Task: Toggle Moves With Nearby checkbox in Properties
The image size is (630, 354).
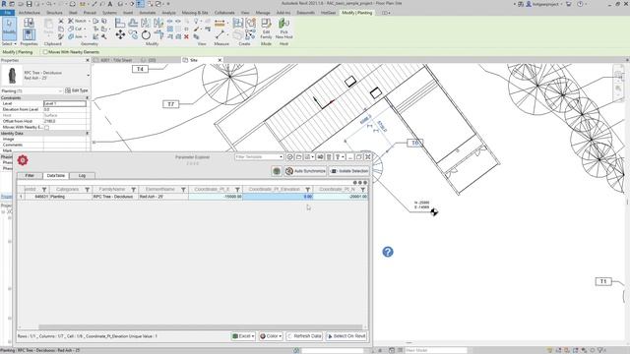Action: (46, 127)
